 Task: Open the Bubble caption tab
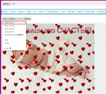pos(90,12)
